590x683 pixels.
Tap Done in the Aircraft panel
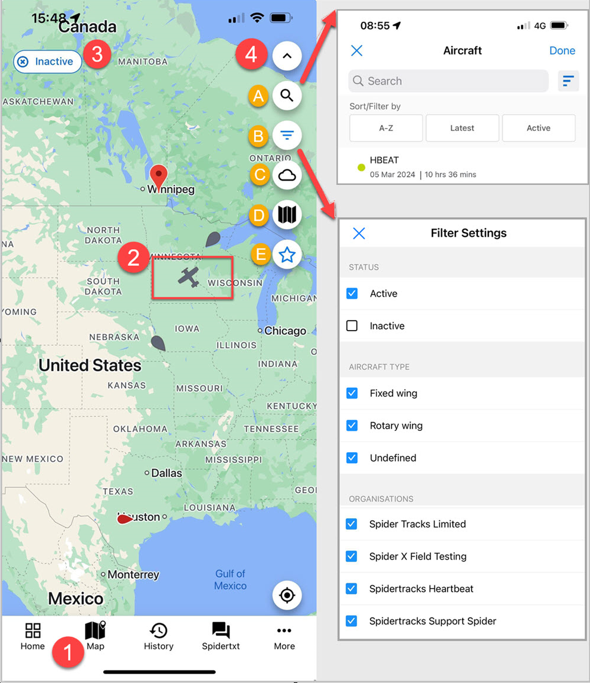tap(562, 51)
